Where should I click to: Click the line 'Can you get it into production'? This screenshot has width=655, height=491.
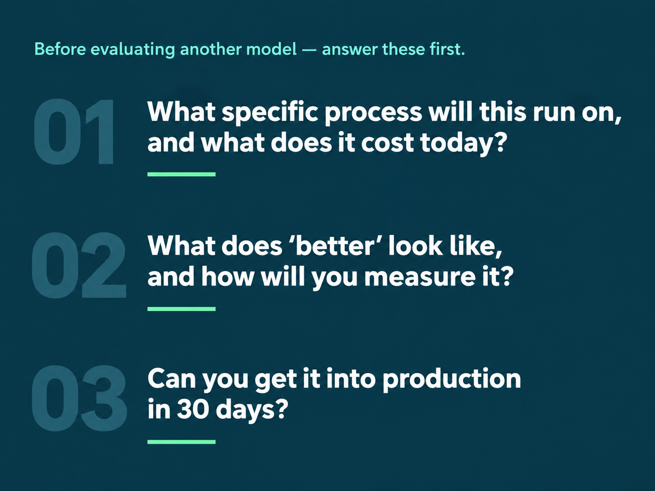coord(334,379)
